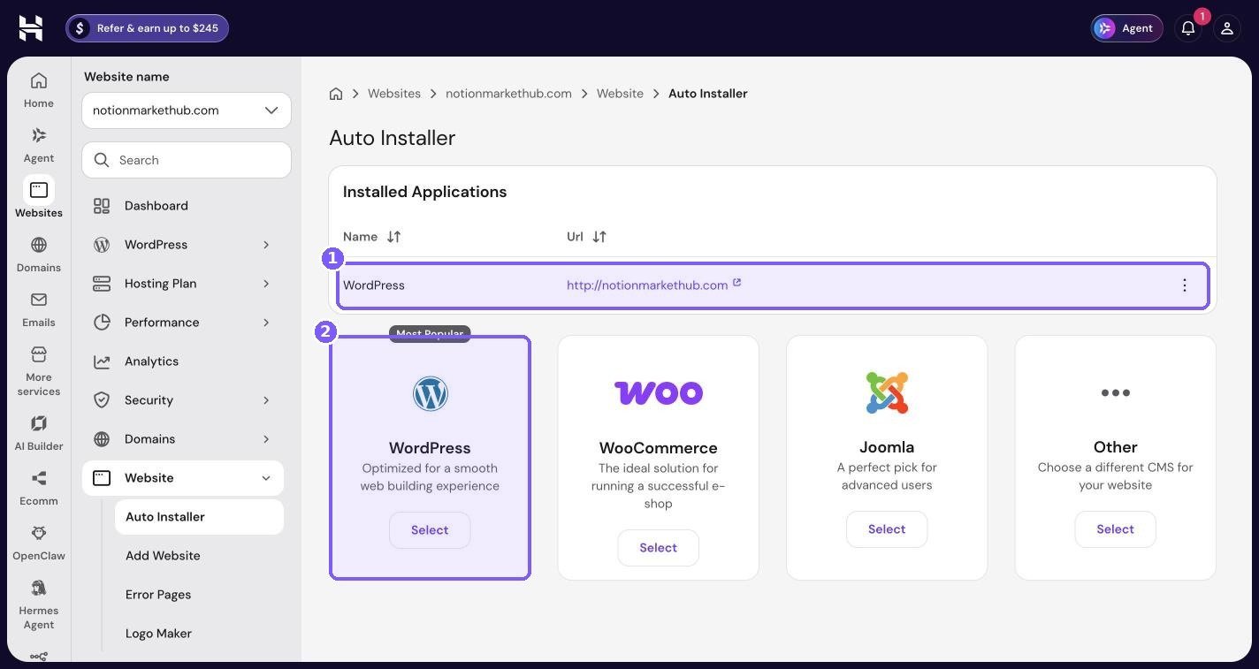Click the home breadcrumb icon
The height and width of the screenshot is (669, 1259).
[x=336, y=94]
